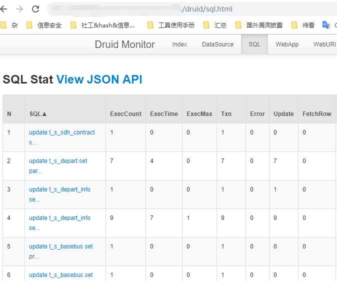Click Txn value 9 in row 4
This screenshot has width=337, height=281.
(x=222, y=218)
